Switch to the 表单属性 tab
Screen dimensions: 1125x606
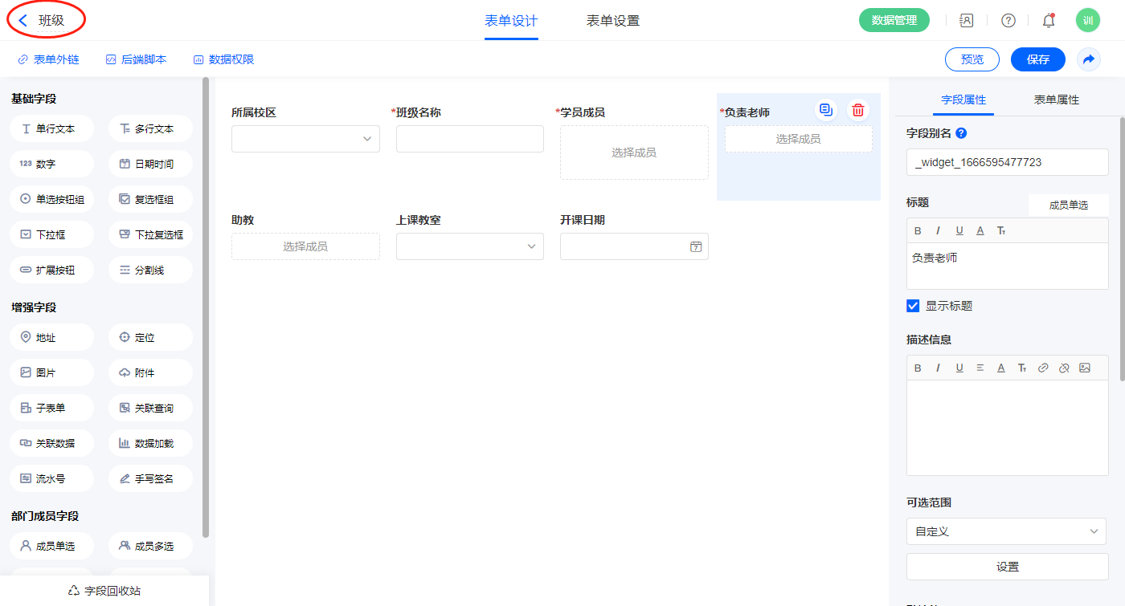tap(1056, 100)
